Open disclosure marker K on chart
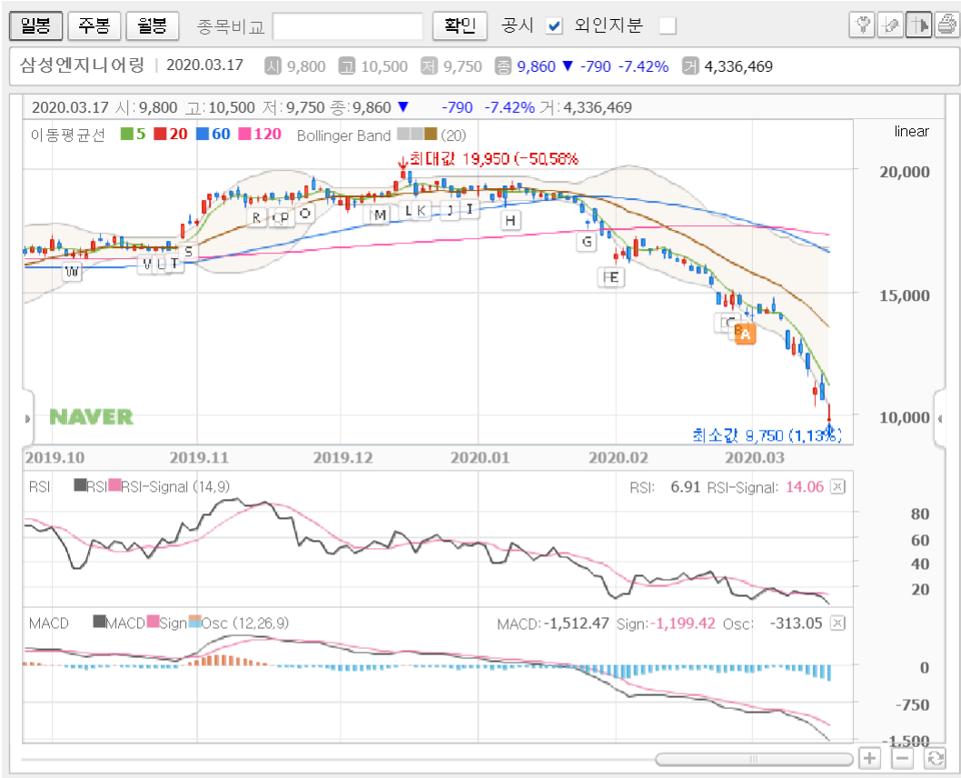 (x=421, y=210)
